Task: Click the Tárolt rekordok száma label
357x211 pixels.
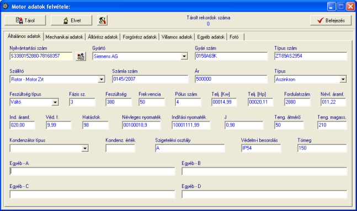Action: 209,18
